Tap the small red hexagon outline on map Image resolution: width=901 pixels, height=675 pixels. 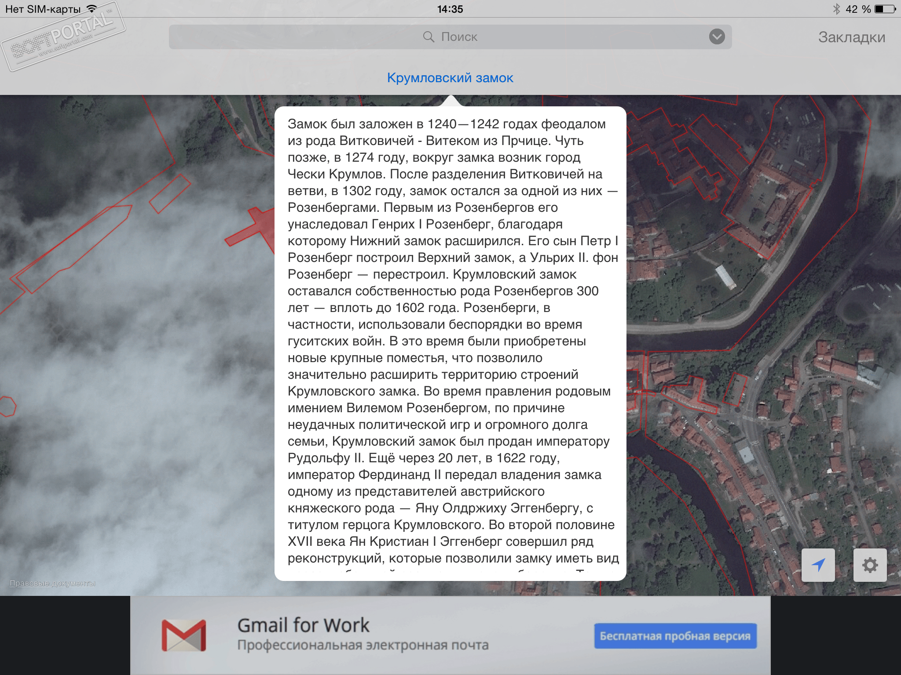7,406
